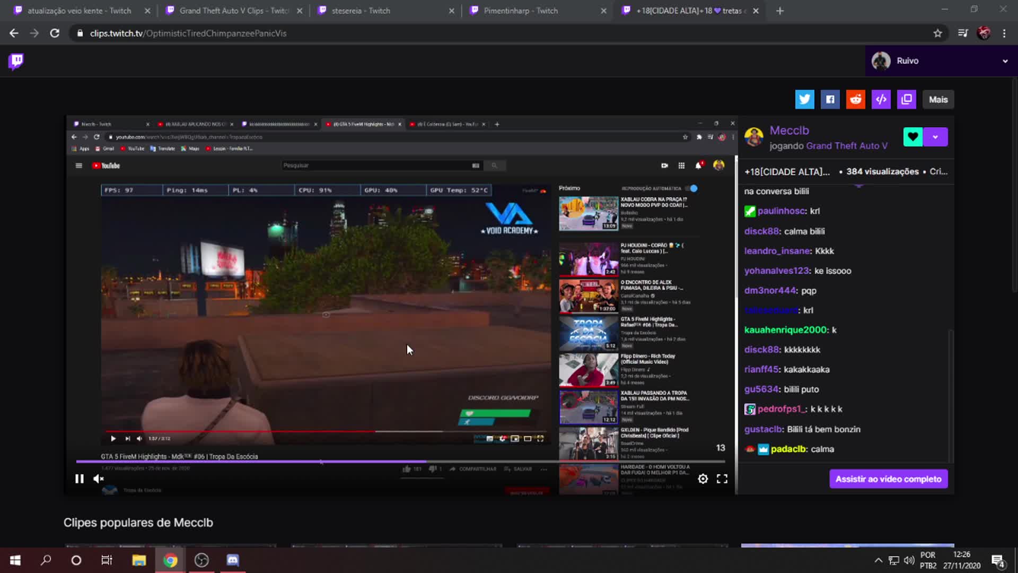Click chat user dm3nor444

770,290
